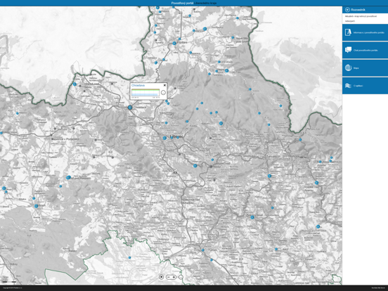Click the water level chart in Chrastava popup
The image size is (388, 291).
[x=145, y=93]
